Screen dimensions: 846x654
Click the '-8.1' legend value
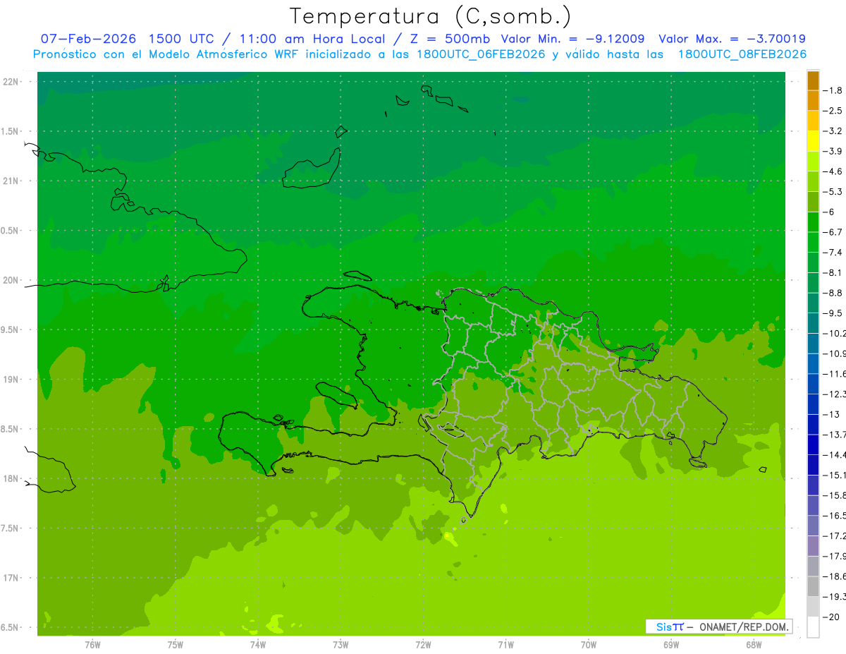pyautogui.click(x=833, y=272)
